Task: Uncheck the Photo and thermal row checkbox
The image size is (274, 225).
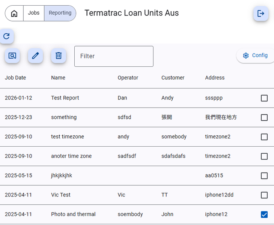Action: 264,214
